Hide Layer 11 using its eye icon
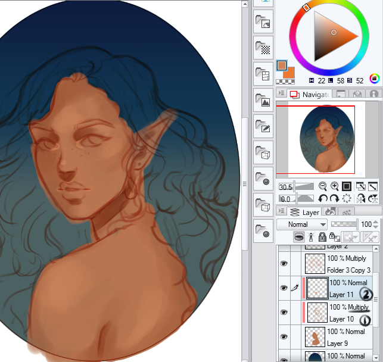The width and height of the screenshot is (383, 362). (284, 288)
